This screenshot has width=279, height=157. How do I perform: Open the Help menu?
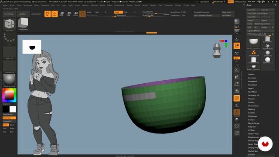point(193,5)
